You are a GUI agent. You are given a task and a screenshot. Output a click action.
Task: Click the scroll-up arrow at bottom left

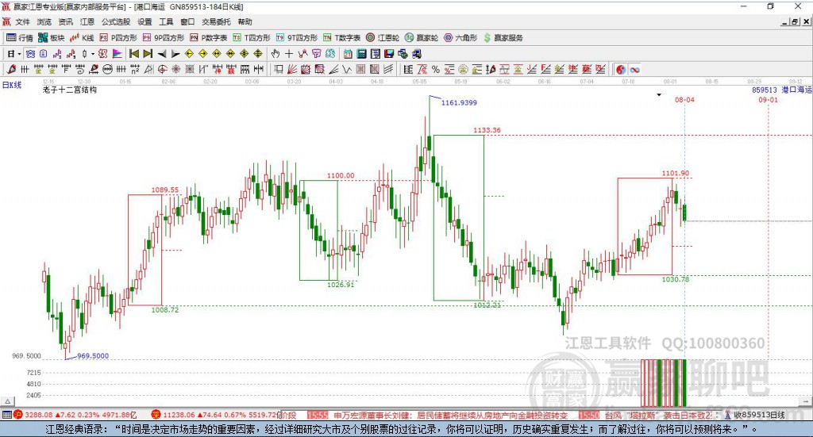tap(7, 401)
